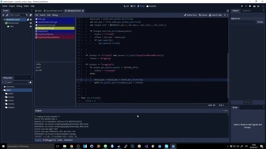The image size is (266, 149).
Task: Switch to the Inspector tab
Action: 246,11
